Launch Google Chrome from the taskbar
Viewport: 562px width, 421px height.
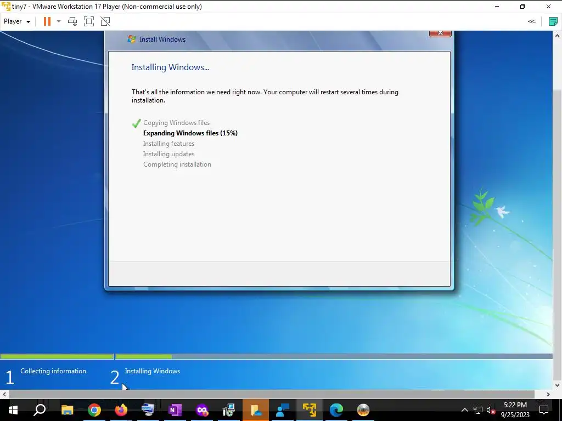[94, 410]
